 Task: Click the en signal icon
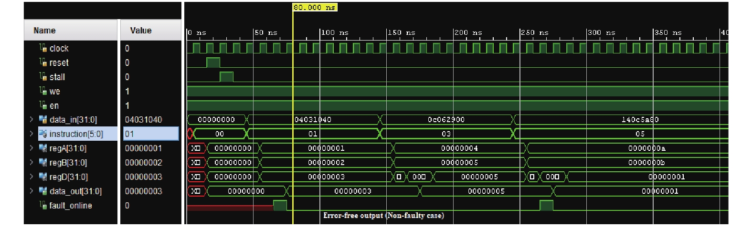43,105
